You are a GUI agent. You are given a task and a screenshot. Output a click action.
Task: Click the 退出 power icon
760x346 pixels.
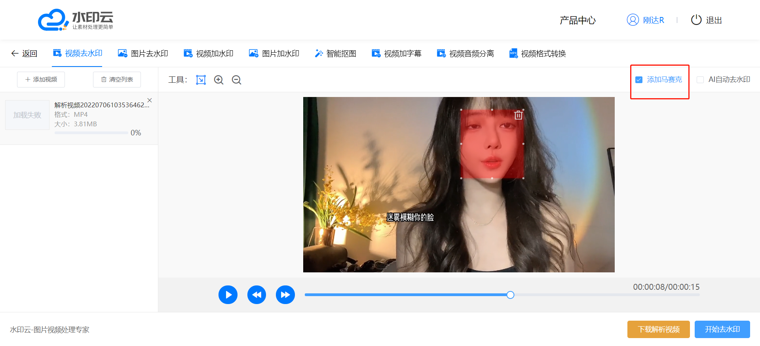696,20
